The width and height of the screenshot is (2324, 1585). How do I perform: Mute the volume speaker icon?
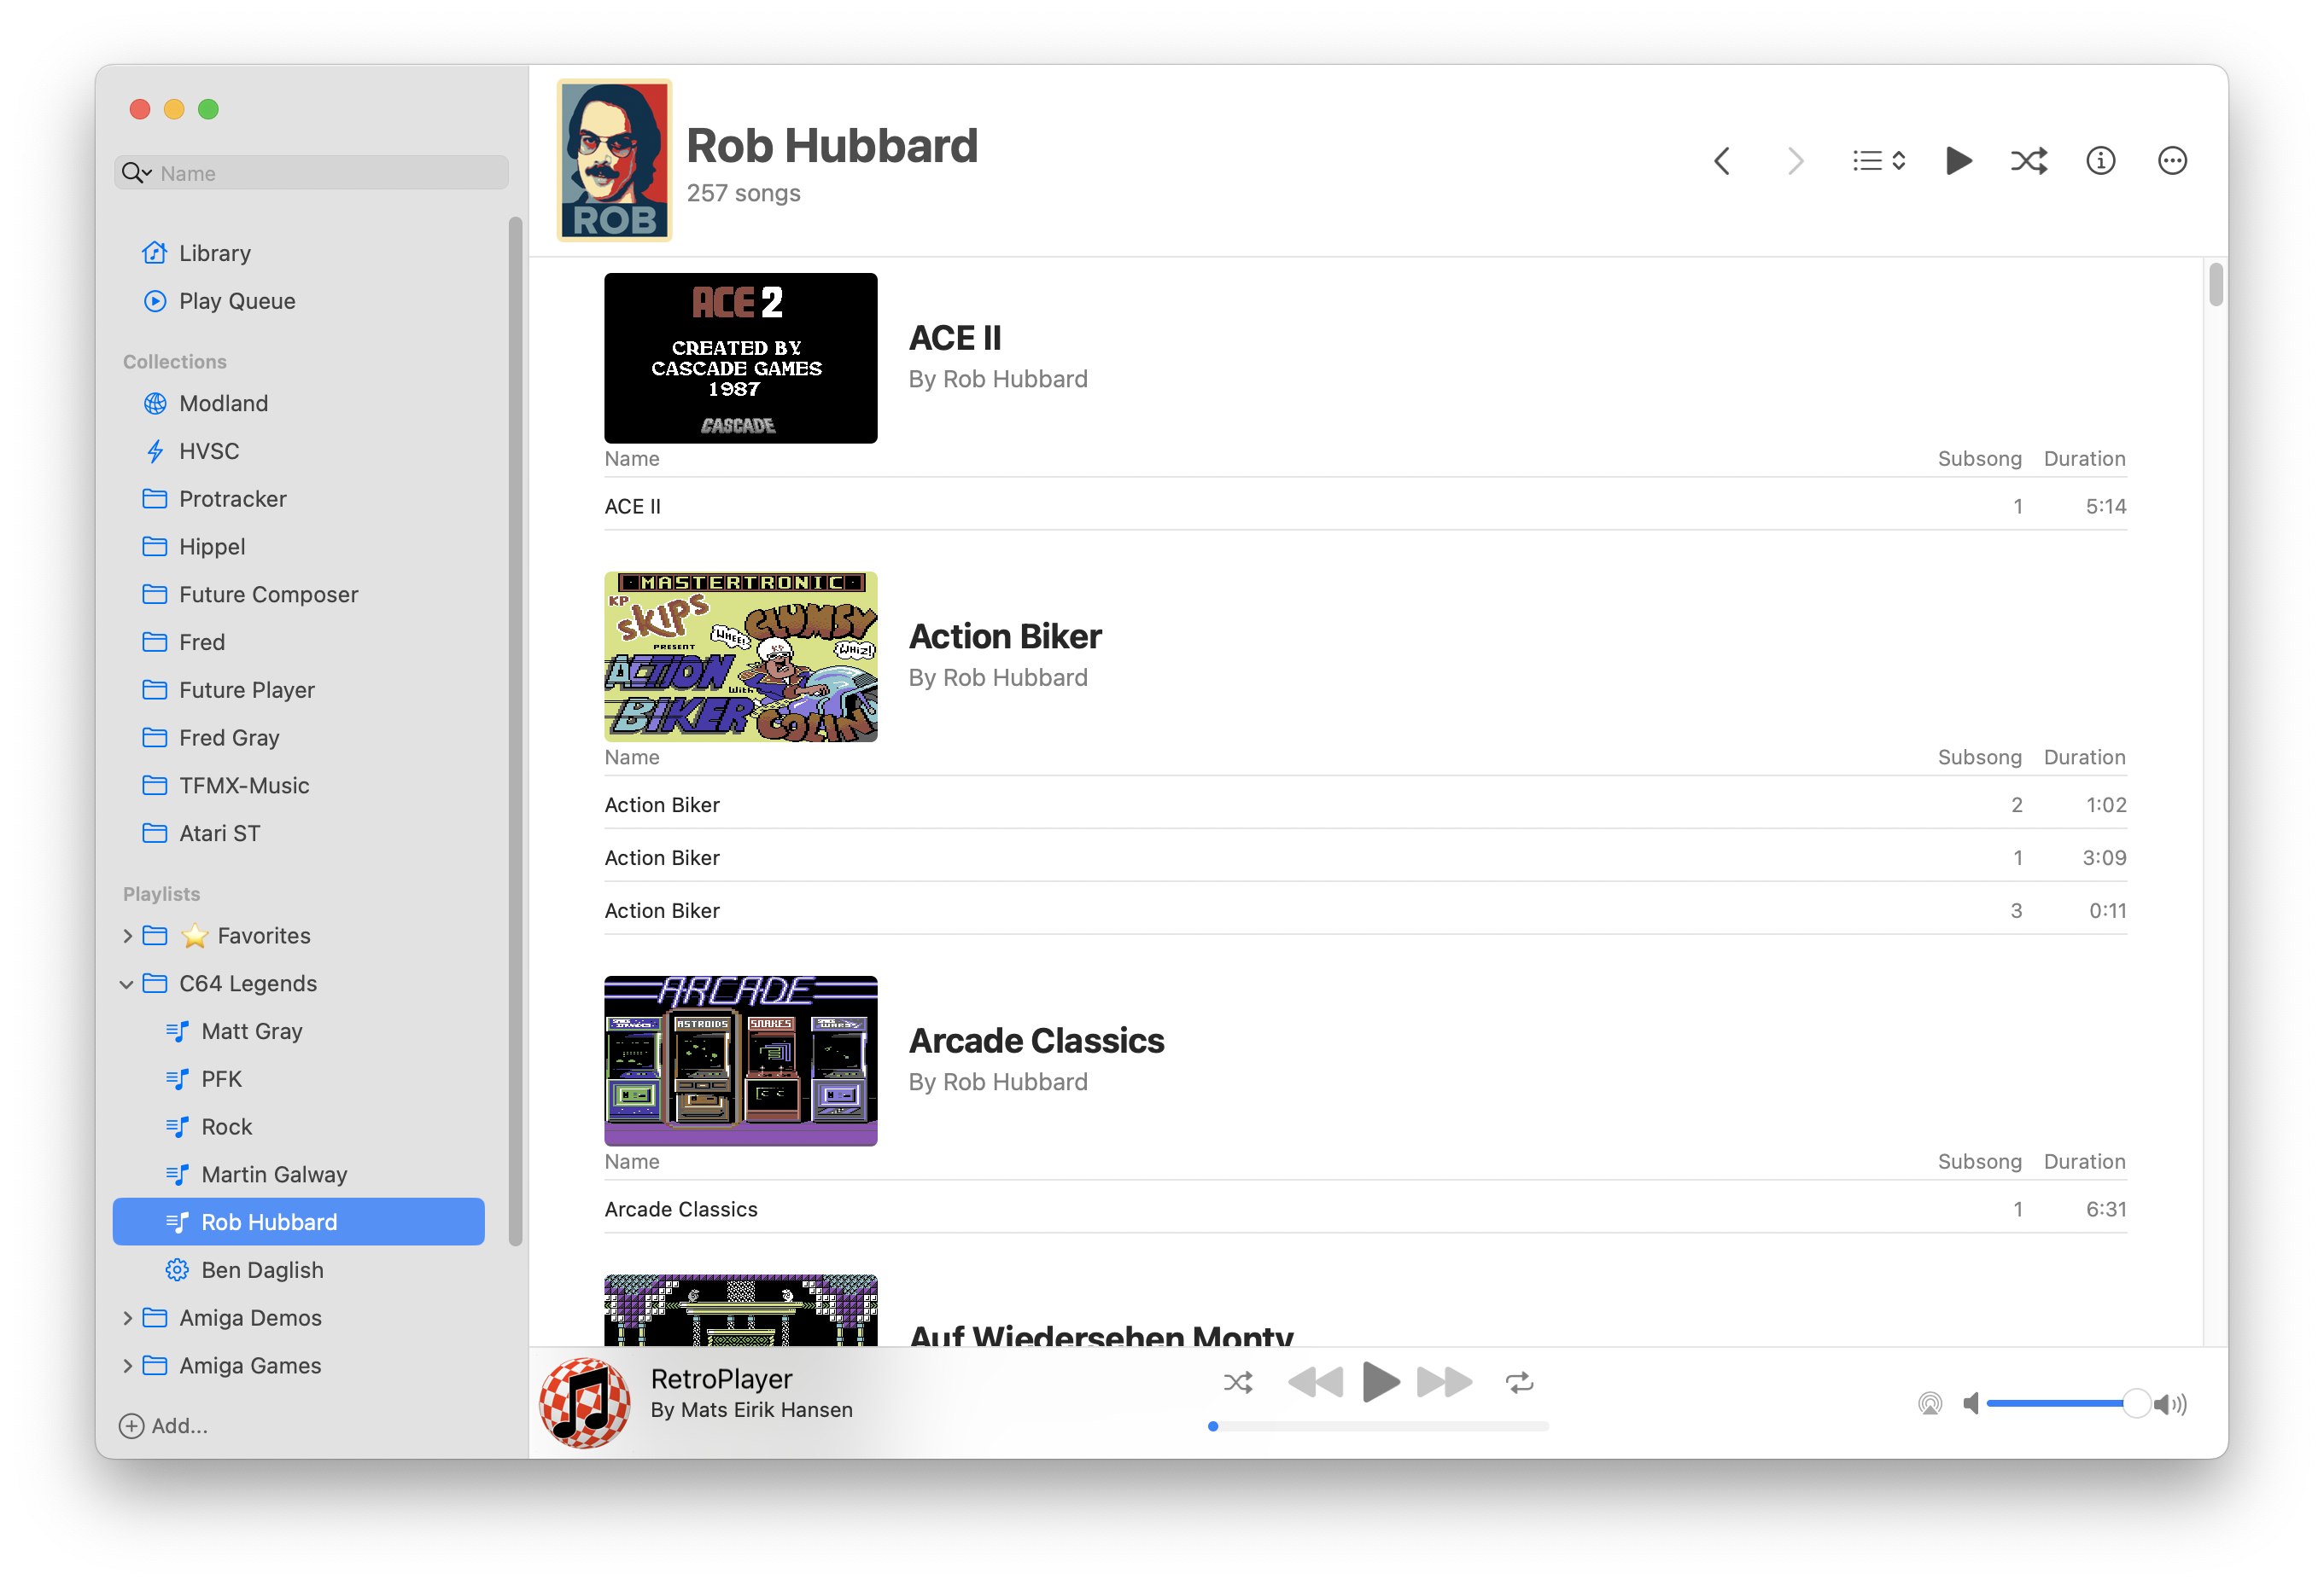coord(1972,1403)
